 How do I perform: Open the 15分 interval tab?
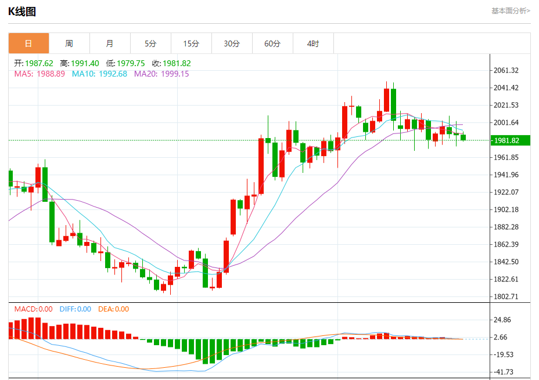191,44
